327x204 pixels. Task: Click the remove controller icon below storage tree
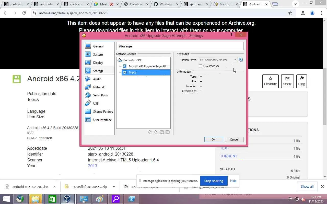click(x=156, y=132)
